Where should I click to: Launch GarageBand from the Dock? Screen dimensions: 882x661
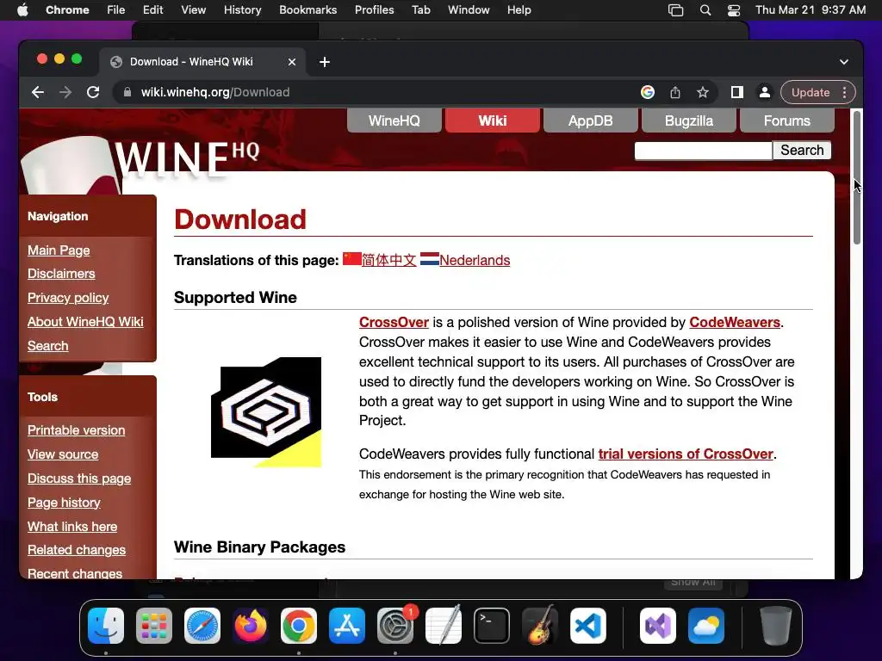tap(540, 626)
